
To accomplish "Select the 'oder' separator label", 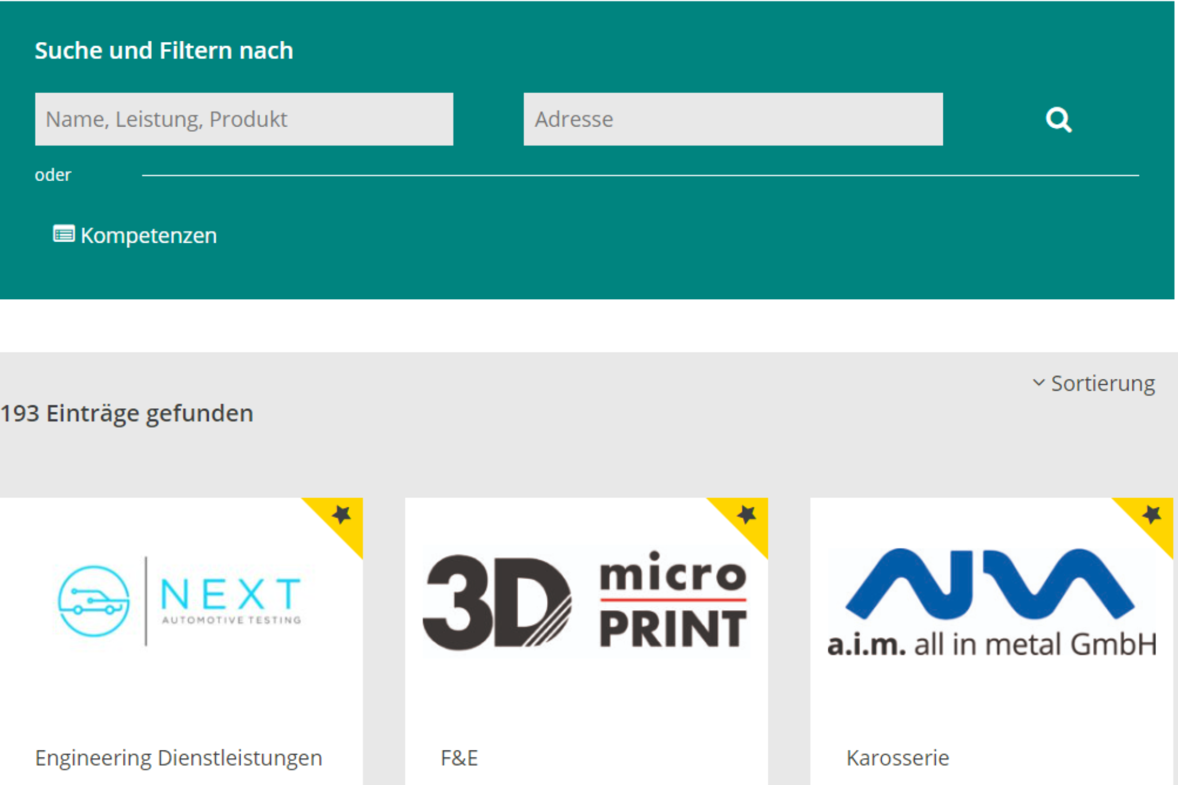I will tap(53, 175).
